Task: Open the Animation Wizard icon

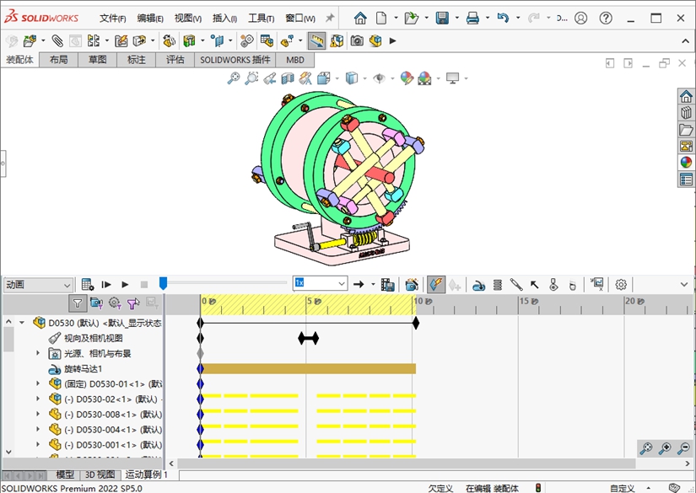Action: 412,285
